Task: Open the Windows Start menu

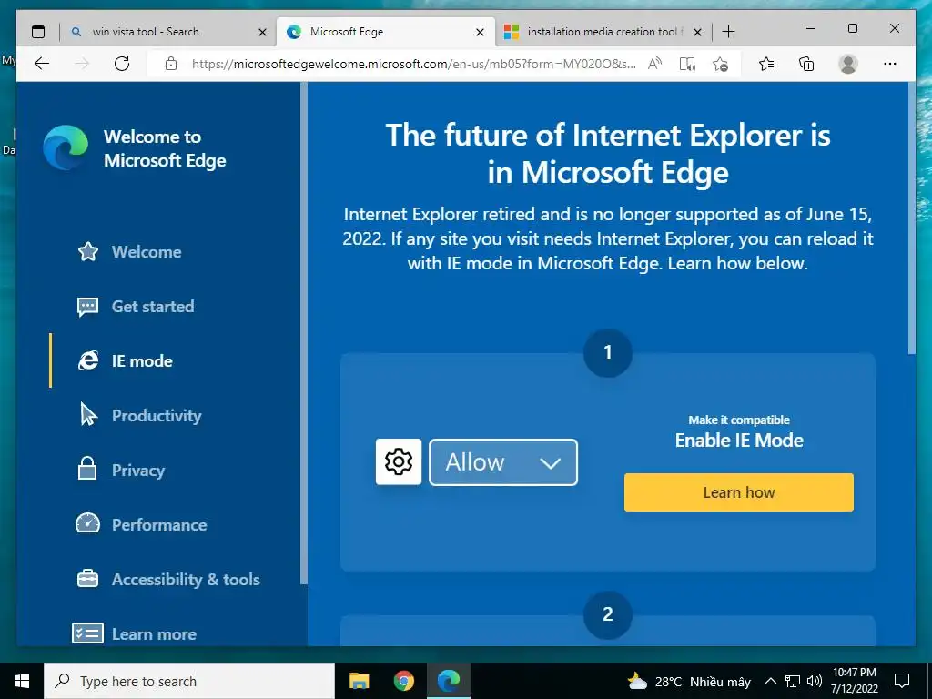Action: [x=22, y=681]
